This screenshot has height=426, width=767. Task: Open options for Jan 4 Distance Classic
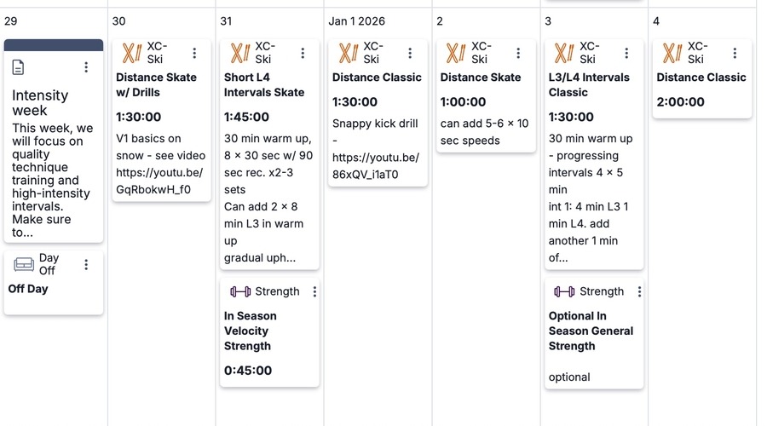pyautogui.click(x=735, y=53)
